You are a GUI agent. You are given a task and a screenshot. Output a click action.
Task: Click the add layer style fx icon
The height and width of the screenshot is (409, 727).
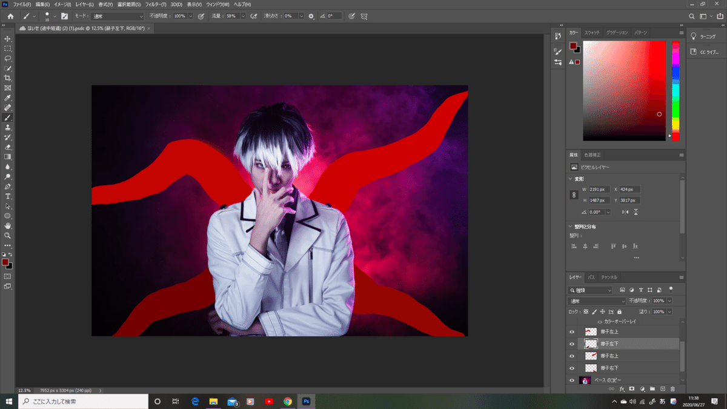tap(622, 388)
